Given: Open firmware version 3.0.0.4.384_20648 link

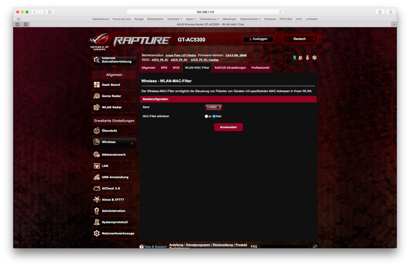Looking at the screenshot, I should click(236, 55).
